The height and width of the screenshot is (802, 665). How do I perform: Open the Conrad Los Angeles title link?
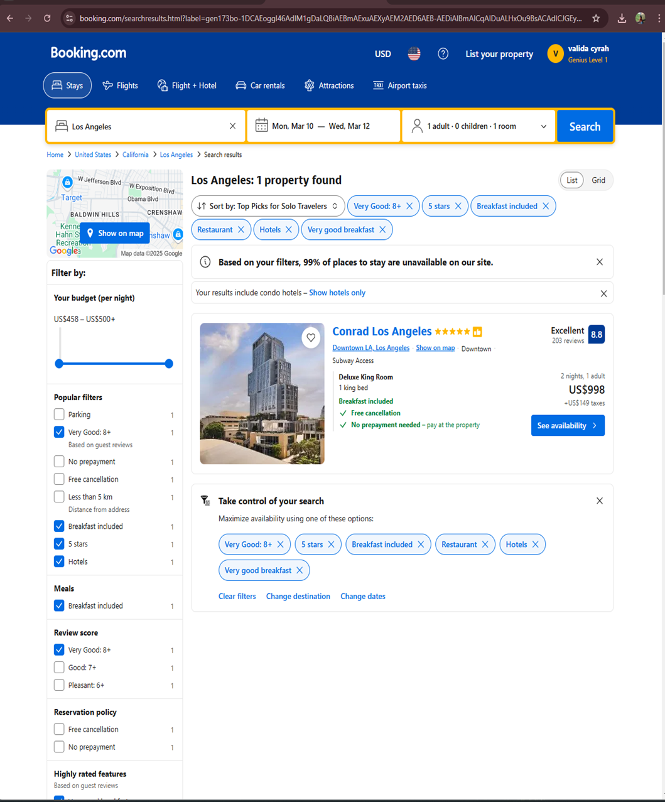(382, 331)
